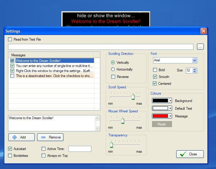The image size is (216, 169).
Task: Enable the Active Time checkbox
Action: click(43, 149)
